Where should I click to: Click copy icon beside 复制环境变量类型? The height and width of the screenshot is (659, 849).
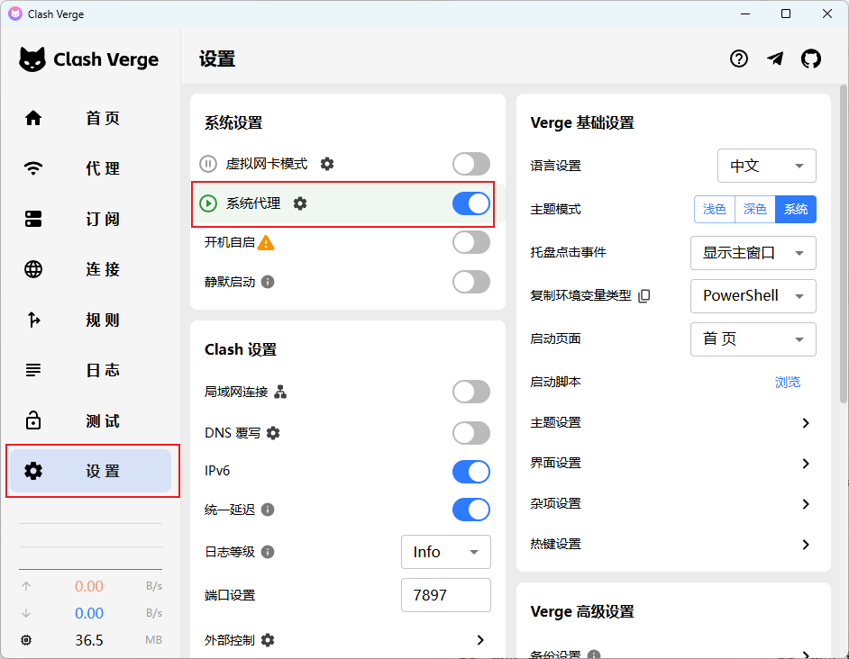(x=644, y=296)
